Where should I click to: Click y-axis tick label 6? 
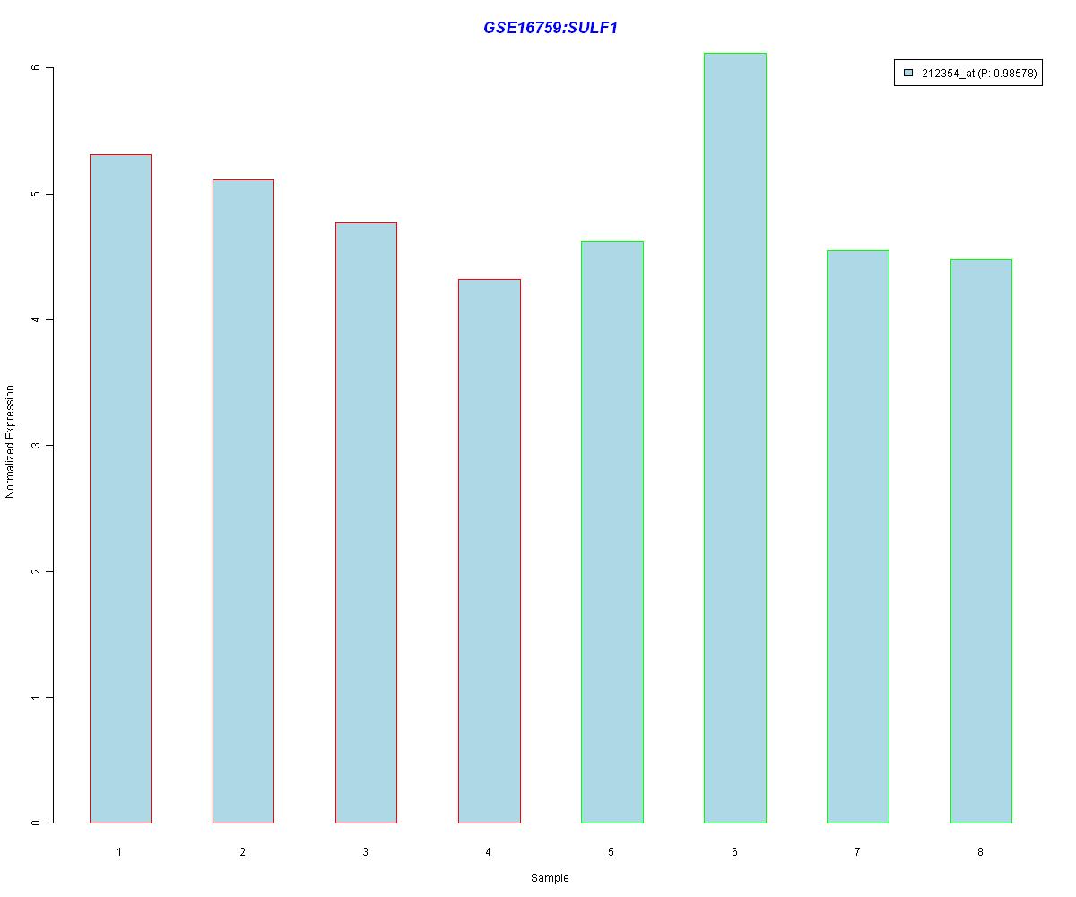[35, 68]
